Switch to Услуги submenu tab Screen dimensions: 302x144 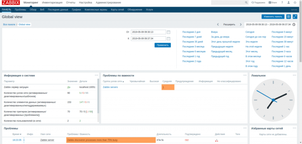point(149,10)
